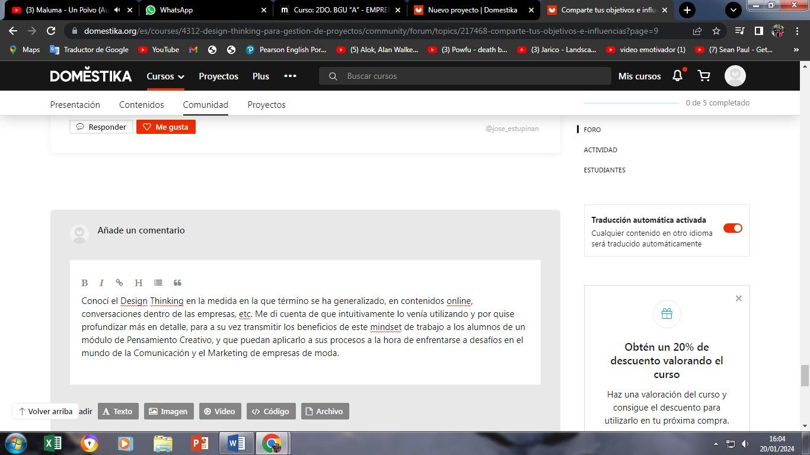The width and height of the screenshot is (810, 455).
Task: Close the WhatsApp browser tab
Action: click(264, 10)
